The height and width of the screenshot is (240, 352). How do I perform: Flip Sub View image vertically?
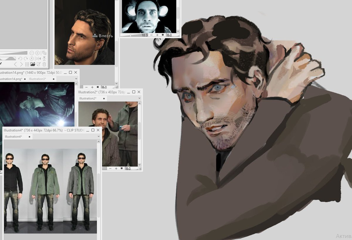(44, 59)
